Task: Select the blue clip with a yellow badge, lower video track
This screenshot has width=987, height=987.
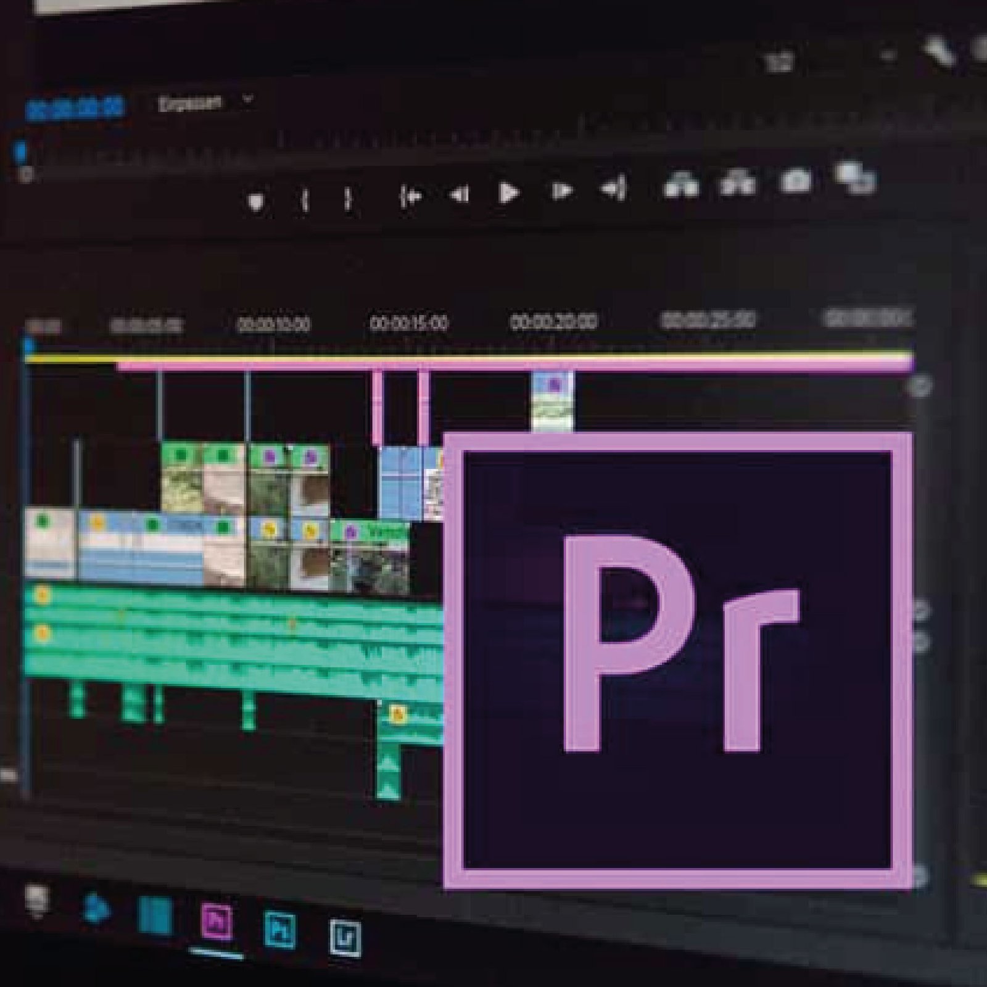Action: pos(106,547)
